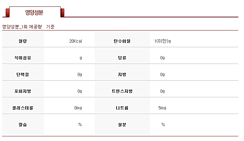
Task: Select the 5mg sodium value
Action: [162, 108]
